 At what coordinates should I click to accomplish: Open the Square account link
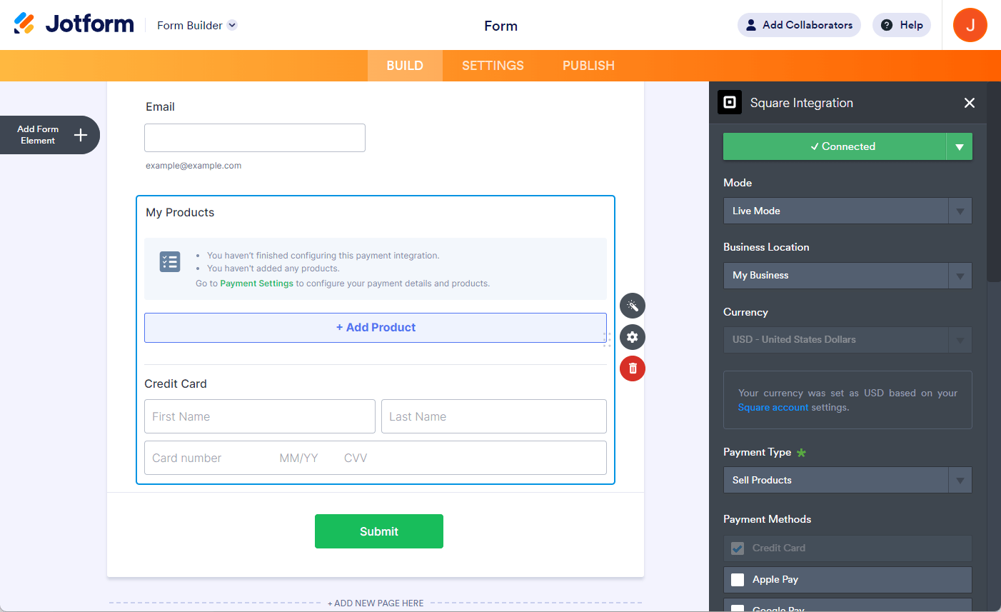(x=773, y=408)
